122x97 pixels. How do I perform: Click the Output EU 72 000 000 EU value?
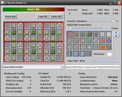[64, 77]
